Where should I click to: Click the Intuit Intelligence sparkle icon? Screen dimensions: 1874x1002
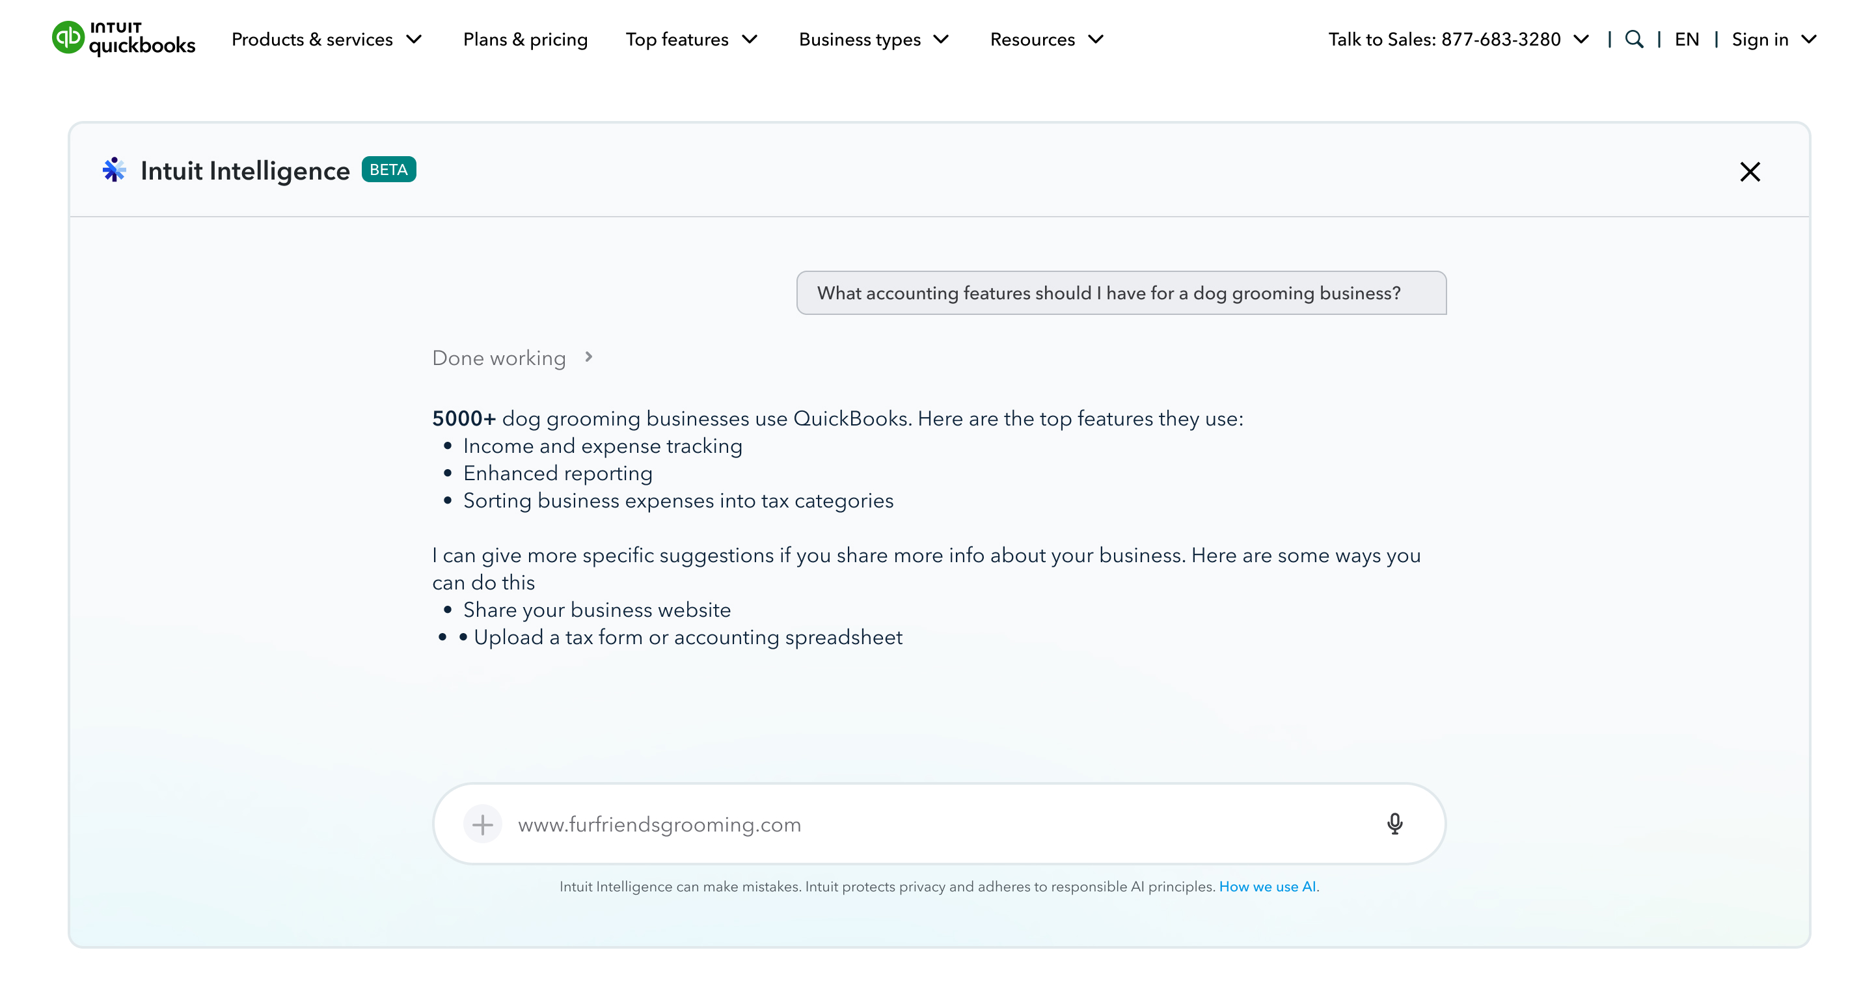tap(115, 170)
